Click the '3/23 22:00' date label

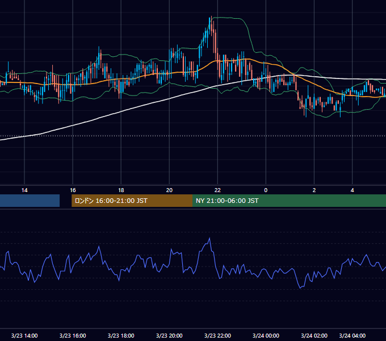click(x=217, y=335)
